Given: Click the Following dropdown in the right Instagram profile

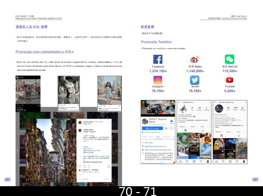Looking at the screenshot, I should click(219, 132).
